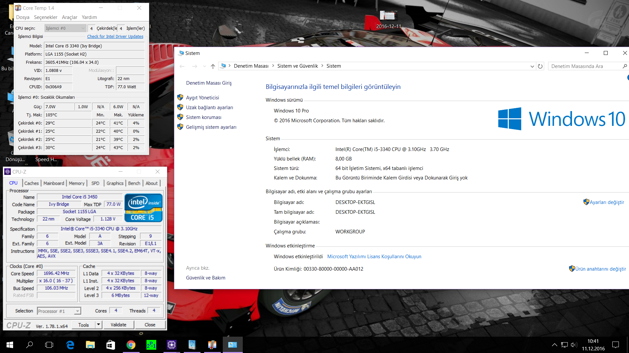Open Yardım menu in Core Temp
Image resolution: width=629 pixels, height=353 pixels.
point(89,17)
